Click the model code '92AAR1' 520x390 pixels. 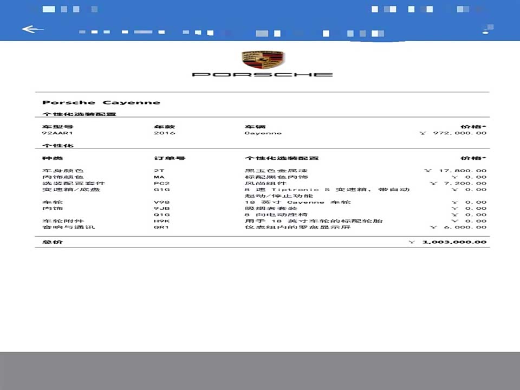57,133
